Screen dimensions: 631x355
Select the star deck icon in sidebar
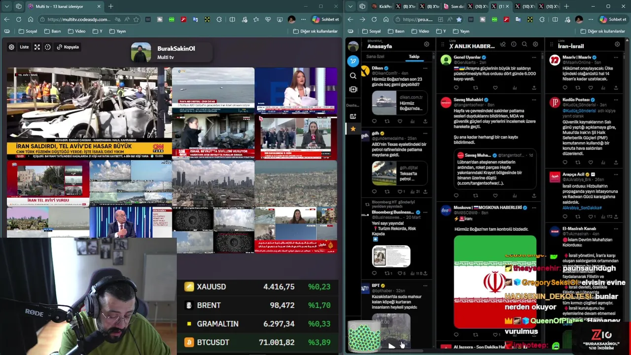point(353,129)
